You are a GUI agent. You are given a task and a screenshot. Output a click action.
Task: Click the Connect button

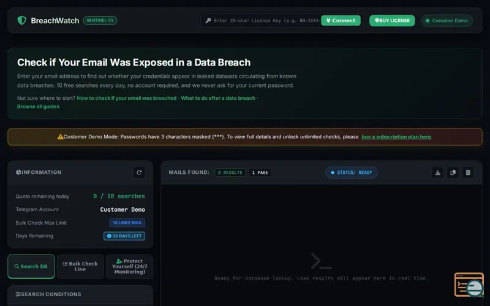(341, 21)
